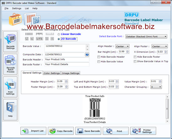Screen dimensions: 172x139
Task: Adjust Left and Right Margin spinner arrows
Action: click(x=117, y=81)
